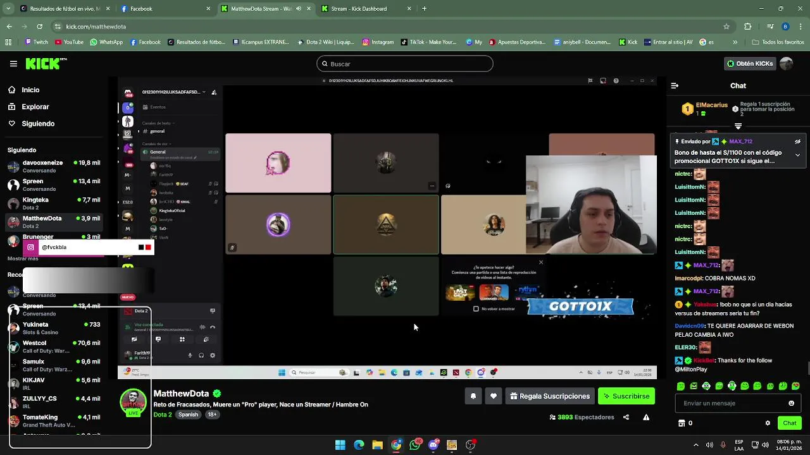810x455 pixels.
Task: Click the green Suscribirse button
Action: (626, 396)
